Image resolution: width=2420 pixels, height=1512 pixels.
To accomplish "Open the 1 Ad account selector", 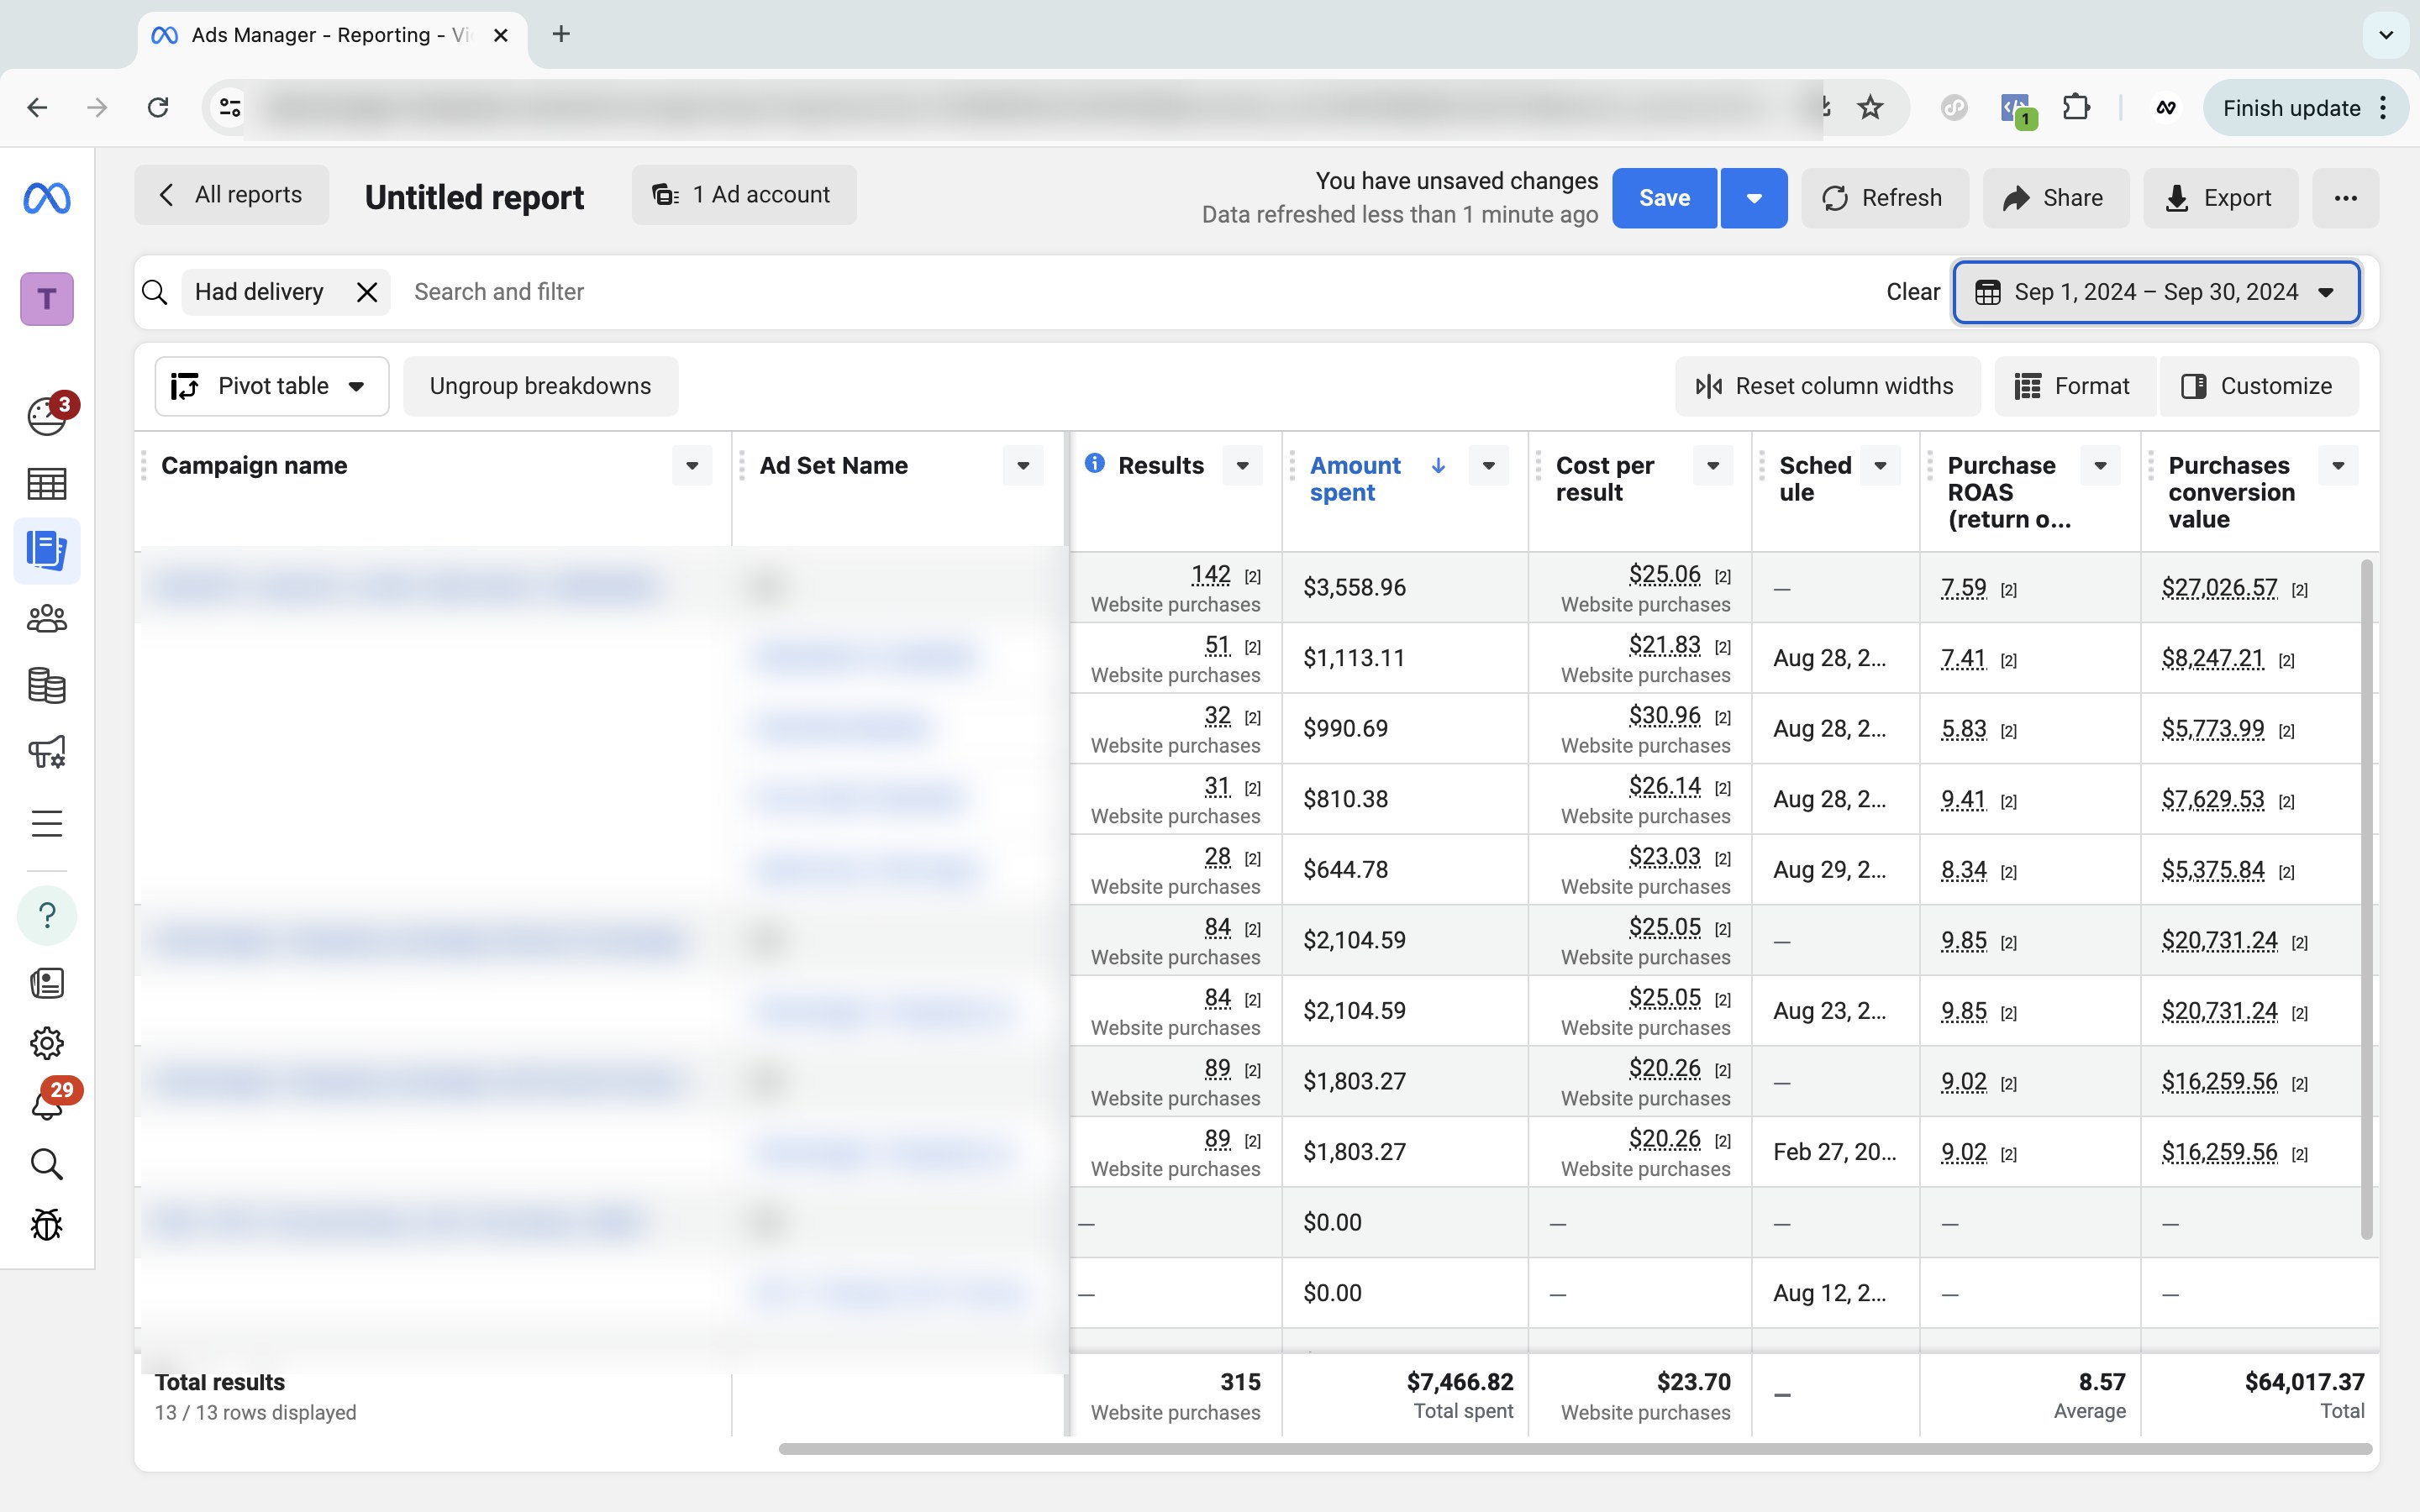I will tap(744, 195).
